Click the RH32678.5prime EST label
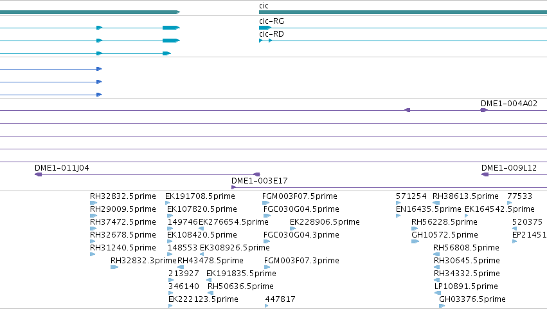Viewport: 547px width, 309px height. coord(123,234)
